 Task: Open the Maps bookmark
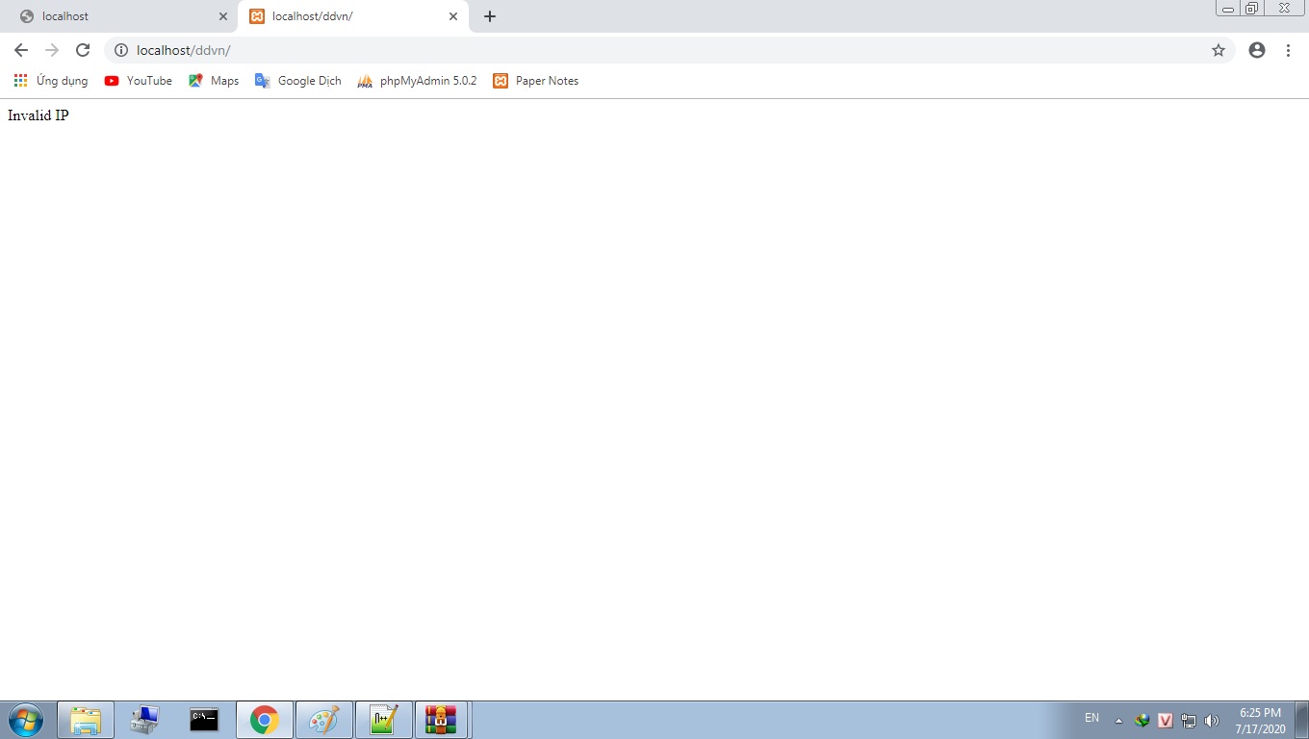214,81
